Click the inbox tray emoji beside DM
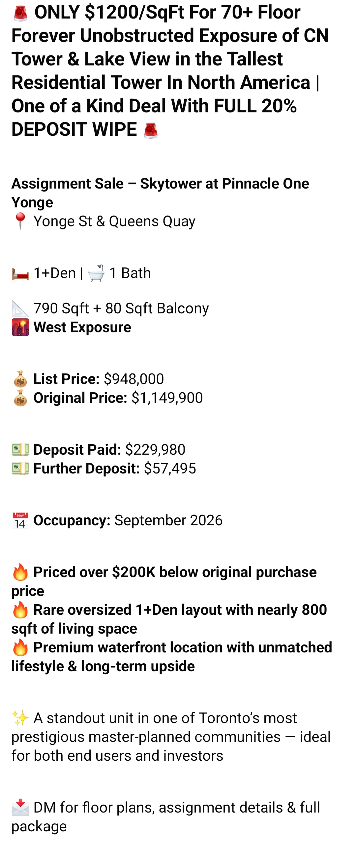Image resolution: width=356 pixels, height=868 pixels. click(20, 808)
